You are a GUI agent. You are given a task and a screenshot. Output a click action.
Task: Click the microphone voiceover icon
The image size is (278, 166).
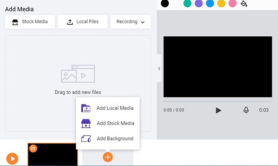click(x=246, y=110)
